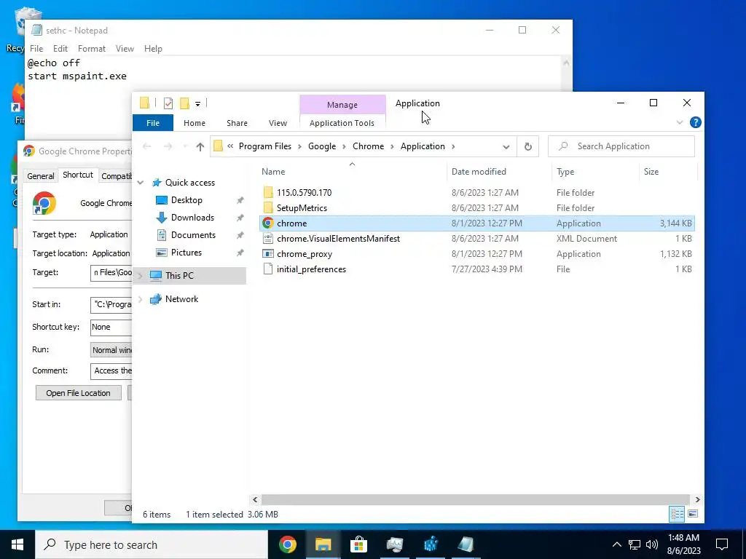Screen dimensions: 746x559
Task: Sort files by Name column header
Action: 273,172
